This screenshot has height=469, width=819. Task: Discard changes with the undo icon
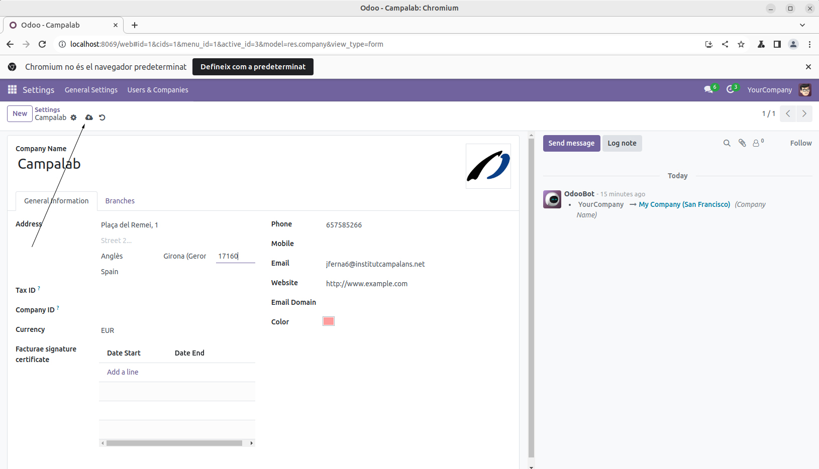pos(102,118)
